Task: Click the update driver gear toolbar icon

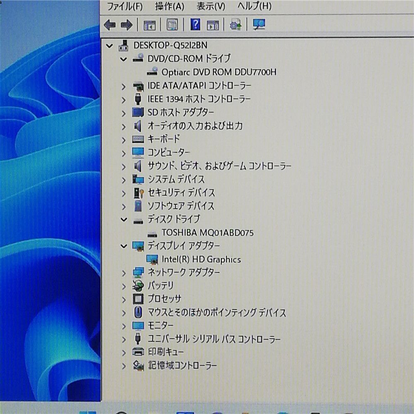Action: 236,25
